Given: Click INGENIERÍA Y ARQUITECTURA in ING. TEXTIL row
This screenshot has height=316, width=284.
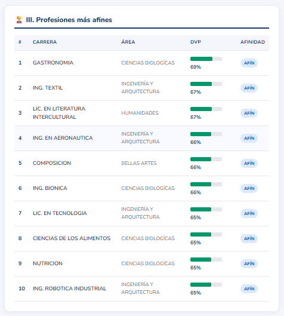Looking at the screenshot, I should tap(140, 87).
